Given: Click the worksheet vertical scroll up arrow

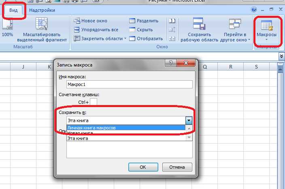Looking at the screenshot, I should pos(280,69).
